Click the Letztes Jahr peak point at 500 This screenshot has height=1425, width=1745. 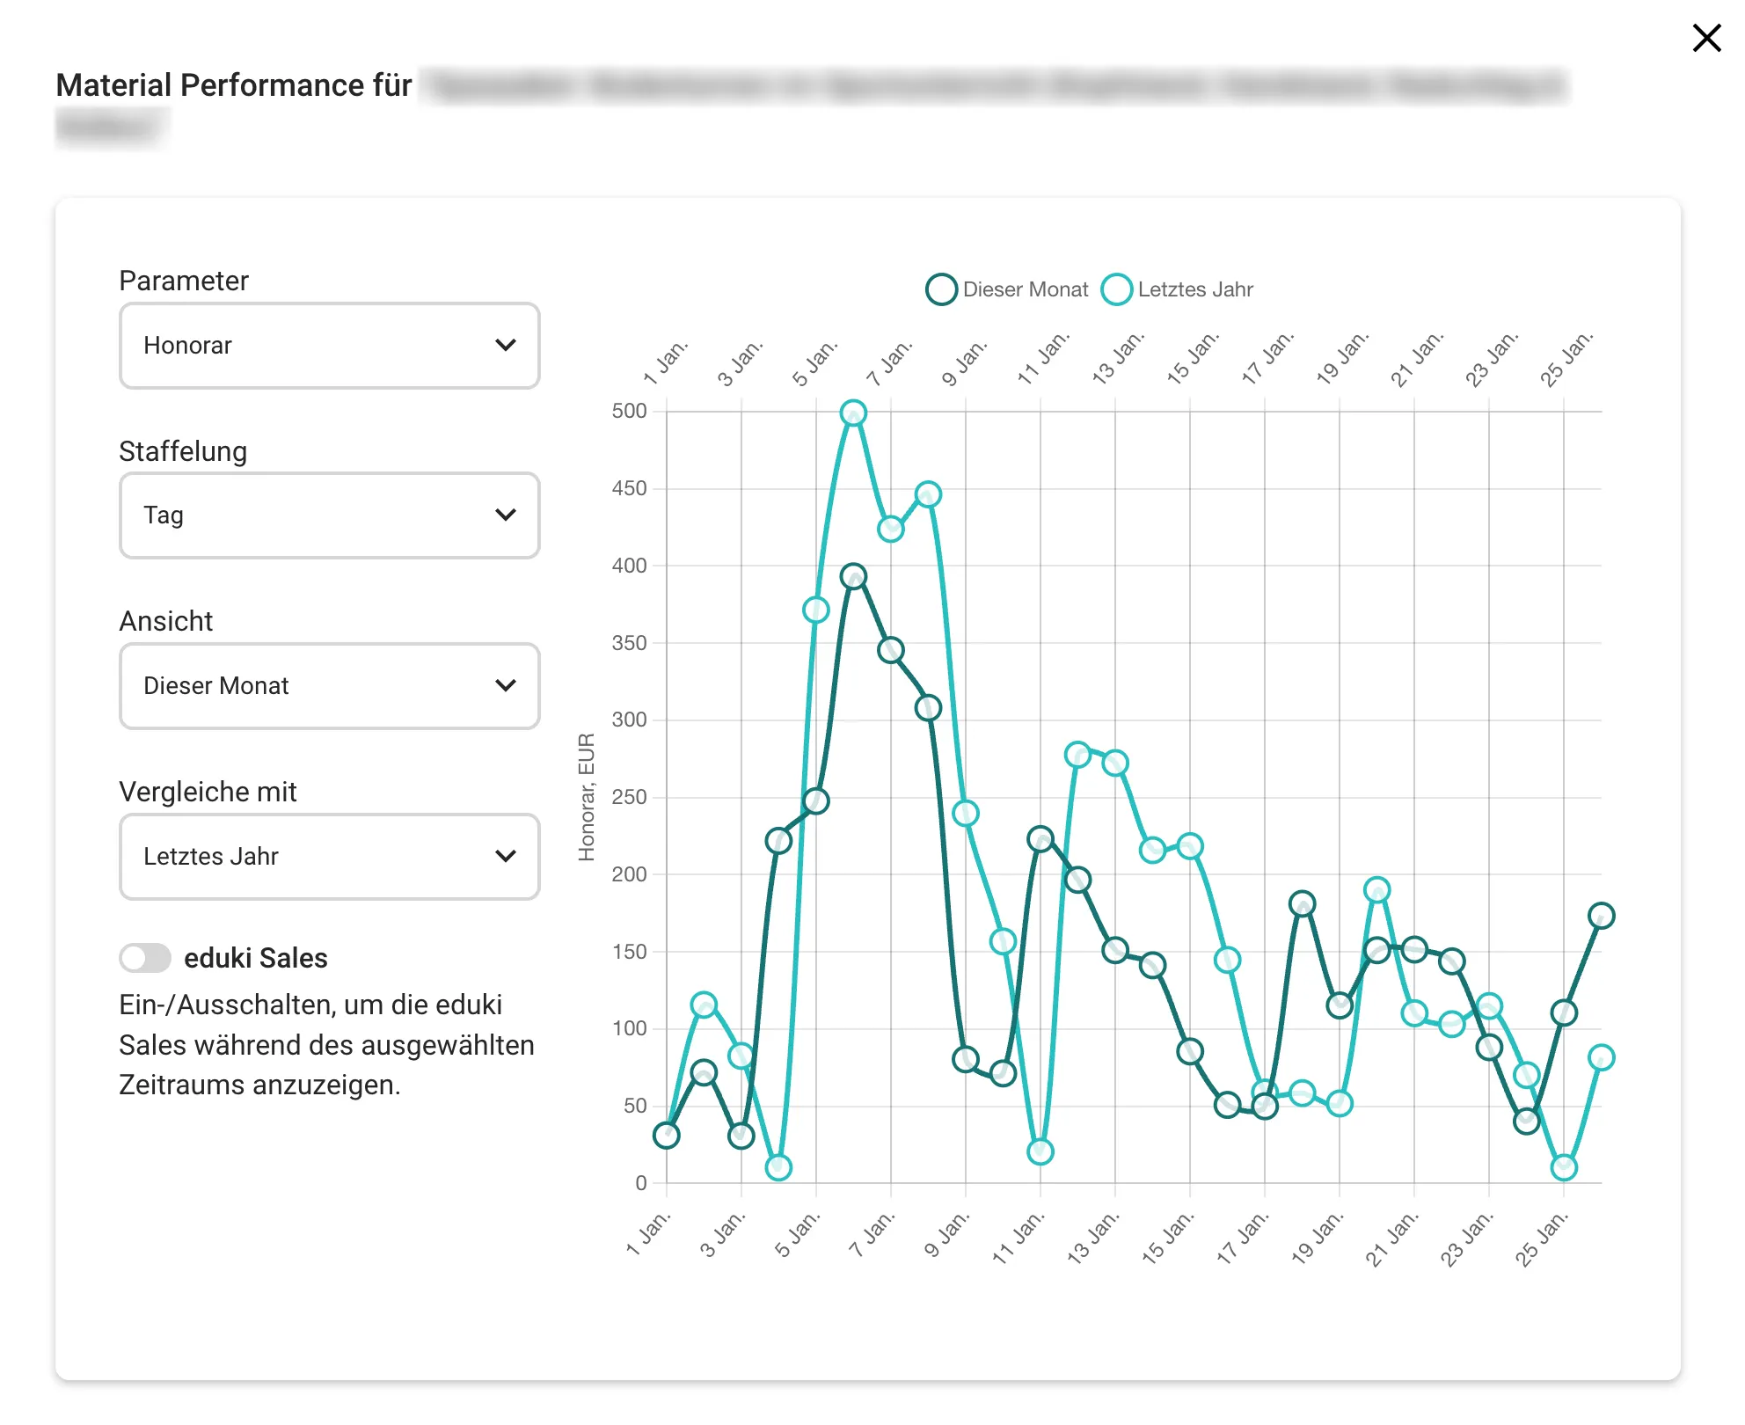[x=853, y=413]
